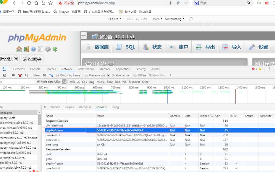The image size is (275, 172).
Task: Click the 近期访问 button
Action: 9,59
